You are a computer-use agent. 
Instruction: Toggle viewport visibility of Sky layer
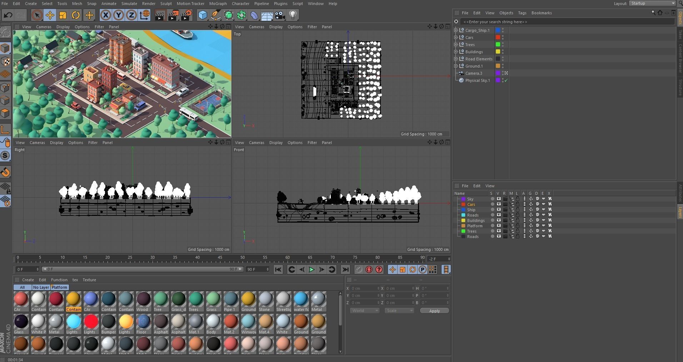click(499, 199)
